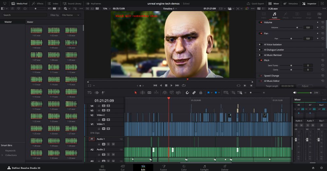
Task: Toggle the Keyframes panel button
Action: (94, 4)
